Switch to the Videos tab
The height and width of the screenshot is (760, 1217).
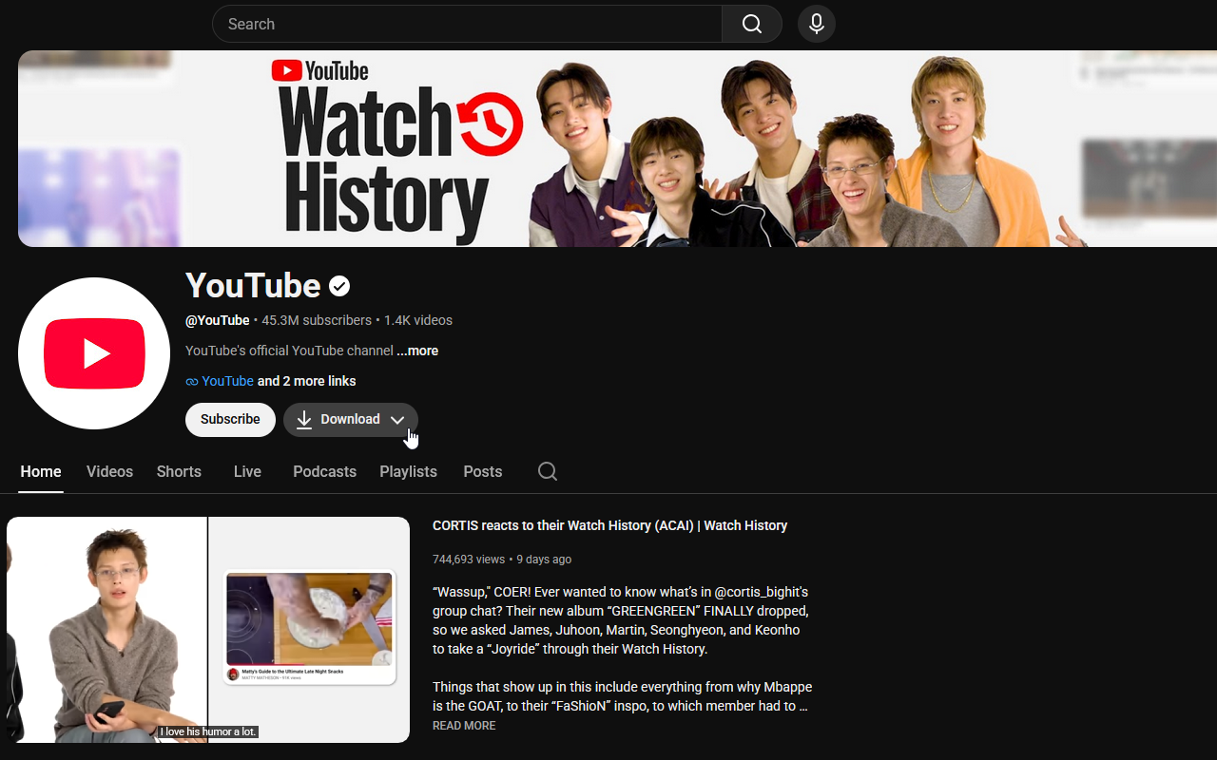click(110, 471)
